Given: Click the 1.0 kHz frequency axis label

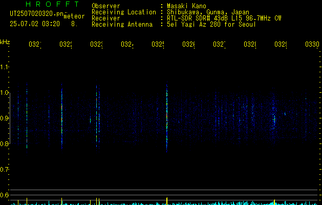Looking at the screenshot, I should pos(4,93).
